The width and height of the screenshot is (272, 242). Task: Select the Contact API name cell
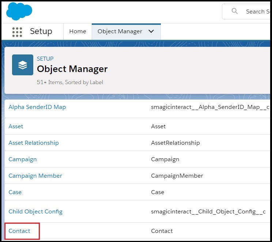pyautogui.click(x=162, y=231)
